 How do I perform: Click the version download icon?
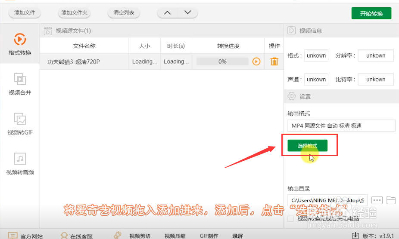[x=355, y=236]
